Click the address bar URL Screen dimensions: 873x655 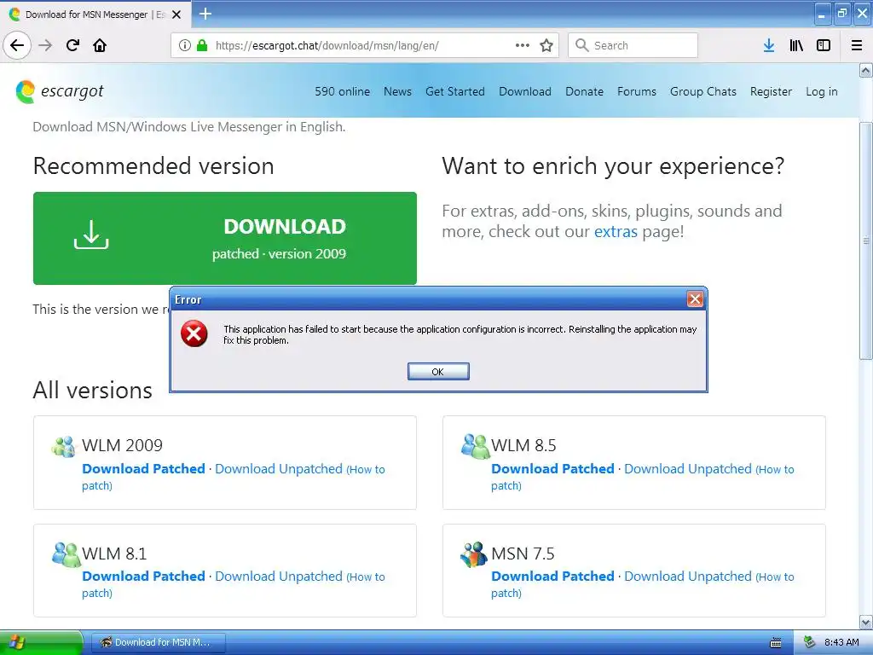pyautogui.click(x=327, y=45)
